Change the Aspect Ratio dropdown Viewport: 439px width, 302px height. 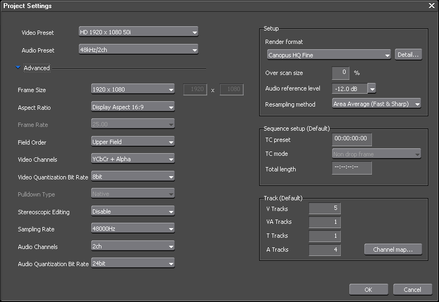[x=133, y=107]
